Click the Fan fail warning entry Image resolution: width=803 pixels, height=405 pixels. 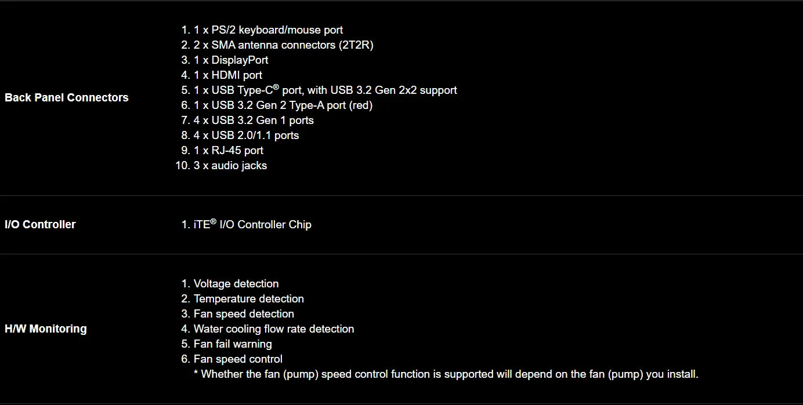[233, 344]
